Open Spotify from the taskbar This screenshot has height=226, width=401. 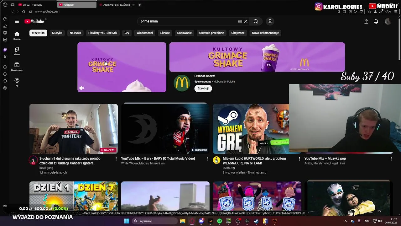tap(220, 221)
